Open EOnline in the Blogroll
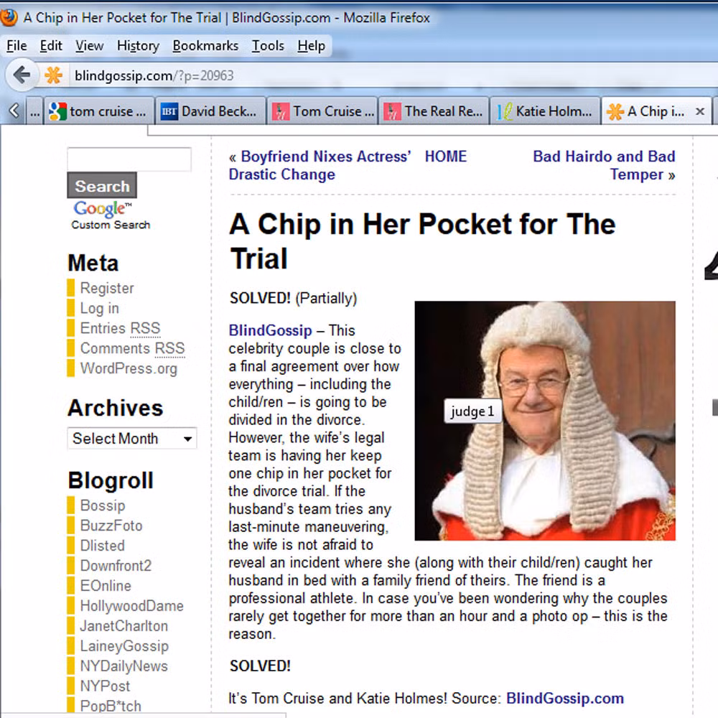Image resolution: width=718 pixels, height=718 pixels. (x=106, y=586)
